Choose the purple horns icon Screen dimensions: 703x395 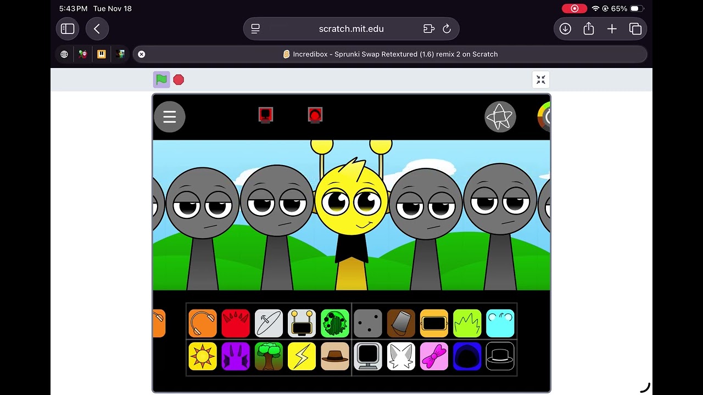[x=236, y=356]
